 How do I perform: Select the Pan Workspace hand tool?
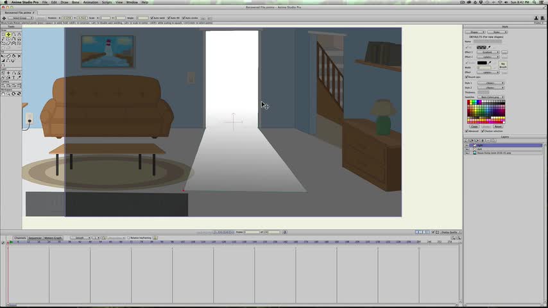point(3,94)
